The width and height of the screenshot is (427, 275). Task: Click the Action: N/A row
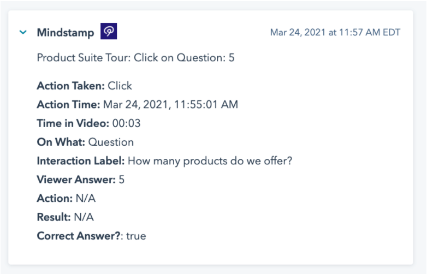click(x=66, y=199)
